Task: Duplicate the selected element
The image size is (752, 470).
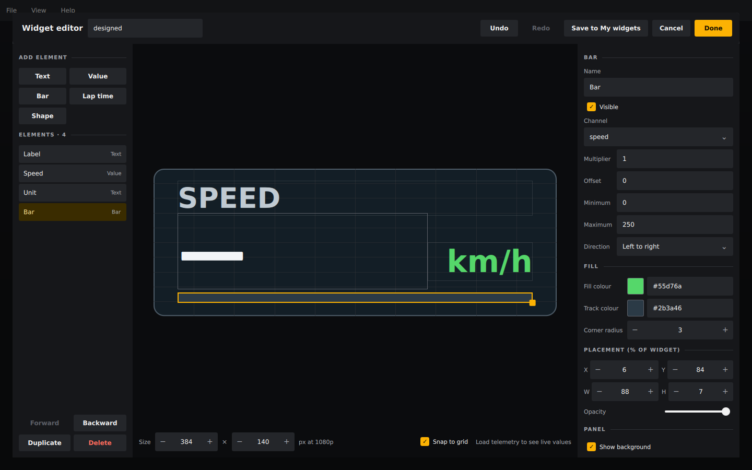Action: pos(44,443)
